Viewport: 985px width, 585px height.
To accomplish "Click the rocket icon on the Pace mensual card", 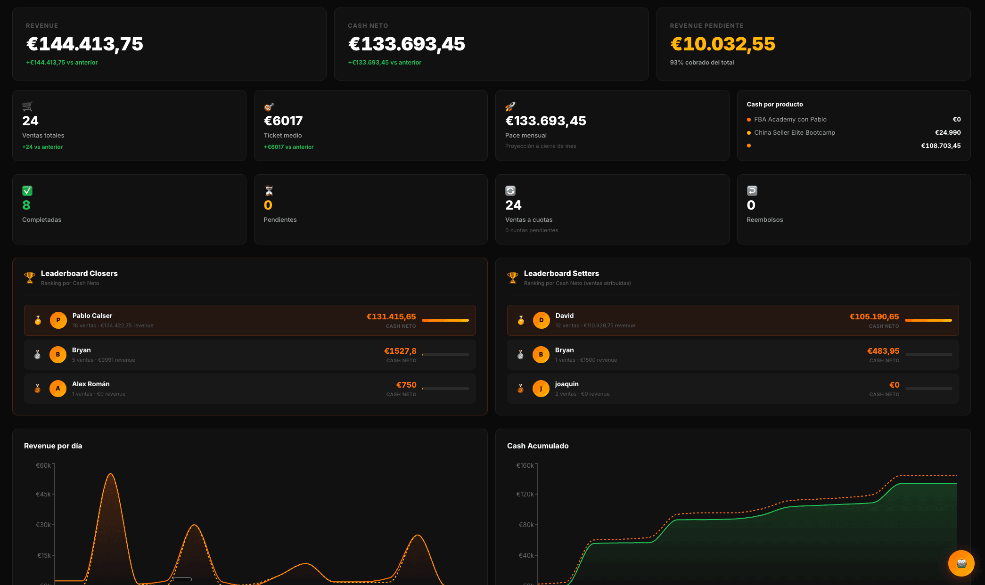I will pyautogui.click(x=511, y=106).
